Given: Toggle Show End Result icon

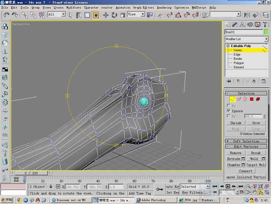Looking at the screenshot, I should pyautogui.click(x=238, y=81).
